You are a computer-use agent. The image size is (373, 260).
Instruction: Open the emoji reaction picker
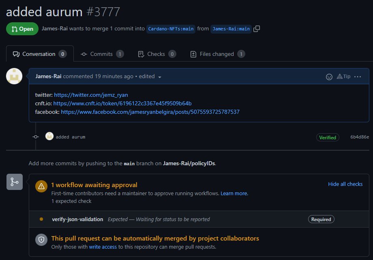coord(329,77)
